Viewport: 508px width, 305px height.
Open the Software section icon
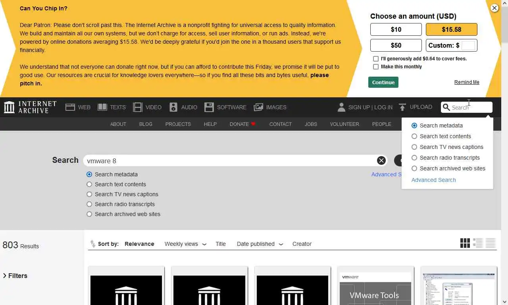pyautogui.click(x=209, y=107)
